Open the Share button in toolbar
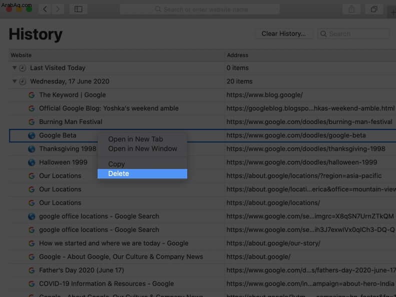Image resolution: width=396 pixels, height=297 pixels. tap(351, 9)
